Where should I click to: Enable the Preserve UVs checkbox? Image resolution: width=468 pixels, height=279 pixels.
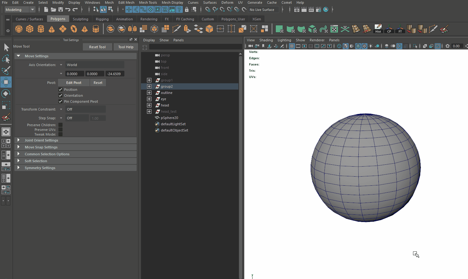(60, 130)
